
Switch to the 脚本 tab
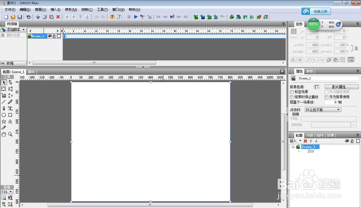[31, 72]
